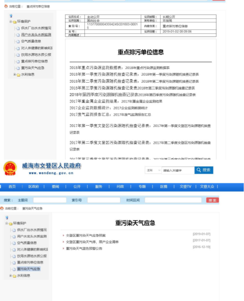Expand 水利信息 folder below highlighted 重污染天气应急
This screenshot has height=301, width=244.
pos(11,276)
